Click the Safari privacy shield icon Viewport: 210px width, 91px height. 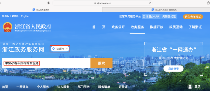49,3
